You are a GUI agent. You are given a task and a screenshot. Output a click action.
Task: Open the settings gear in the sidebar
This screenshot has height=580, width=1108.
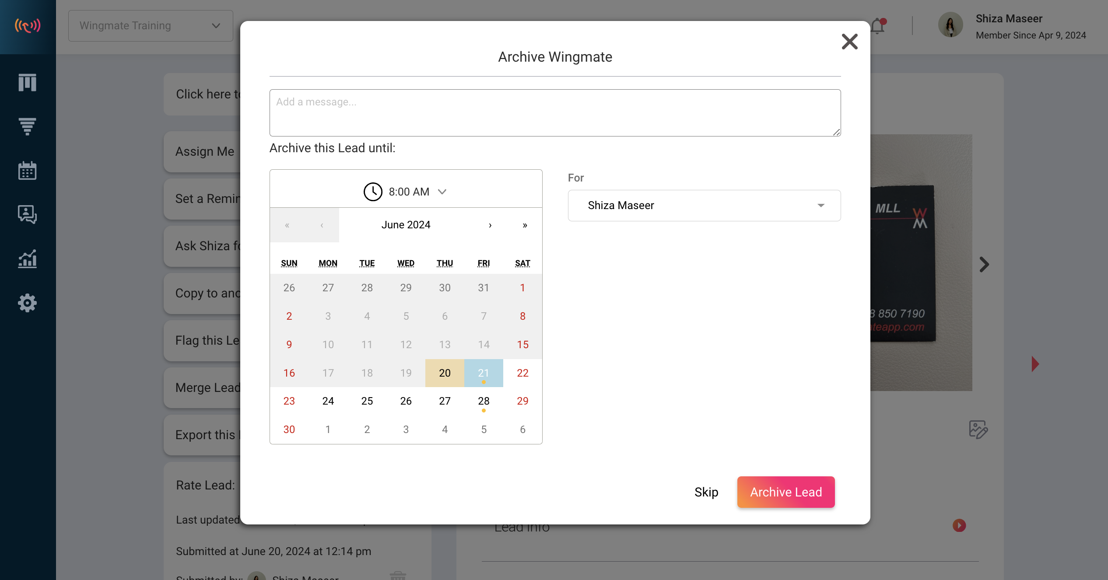click(x=28, y=303)
